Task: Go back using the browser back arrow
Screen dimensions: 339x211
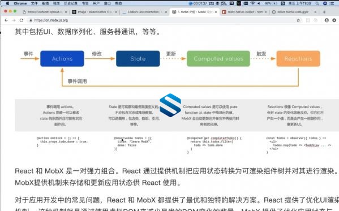Action: click(x=6, y=20)
